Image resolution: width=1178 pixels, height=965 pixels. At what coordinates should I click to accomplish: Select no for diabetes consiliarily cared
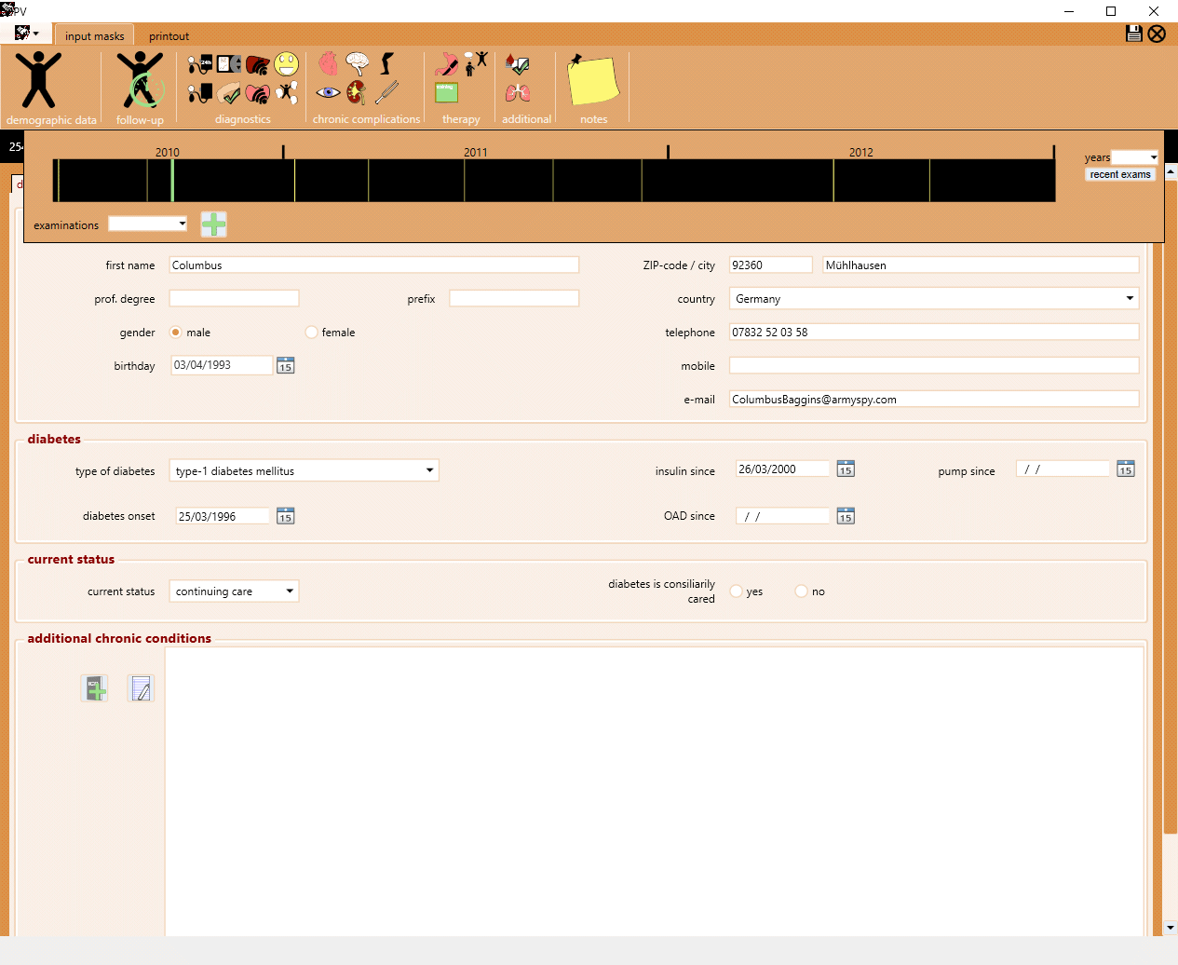click(x=801, y=591)
